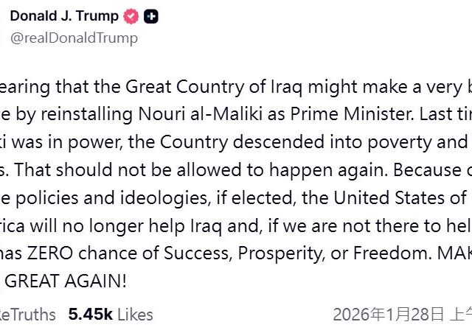Click the red verified badge beside Trump's name
The image size is (472, 333).
click(x=131, y=16)
